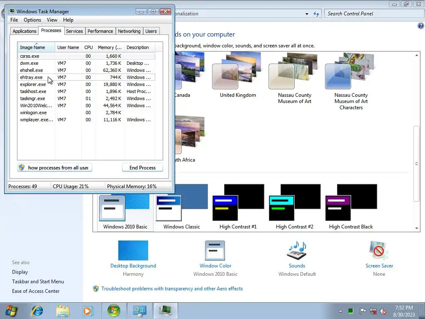Image resolution: width=425 pixels, height=319 pixels.
Task: Open Task Manager View menu
Action: coord(52,20)
